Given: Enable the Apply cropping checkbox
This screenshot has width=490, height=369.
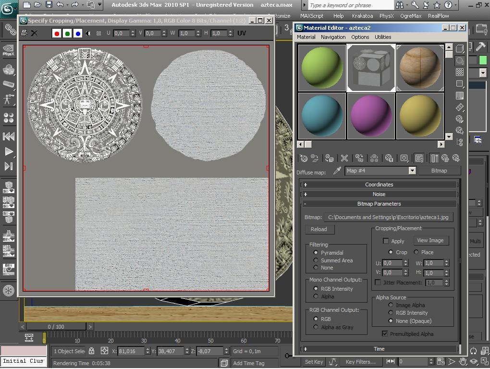Looking at the screenshot, I should pyautogui.click(x=386, y=241).
